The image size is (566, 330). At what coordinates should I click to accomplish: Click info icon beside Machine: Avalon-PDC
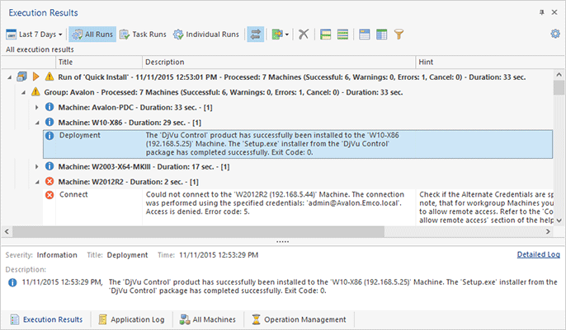50,107
